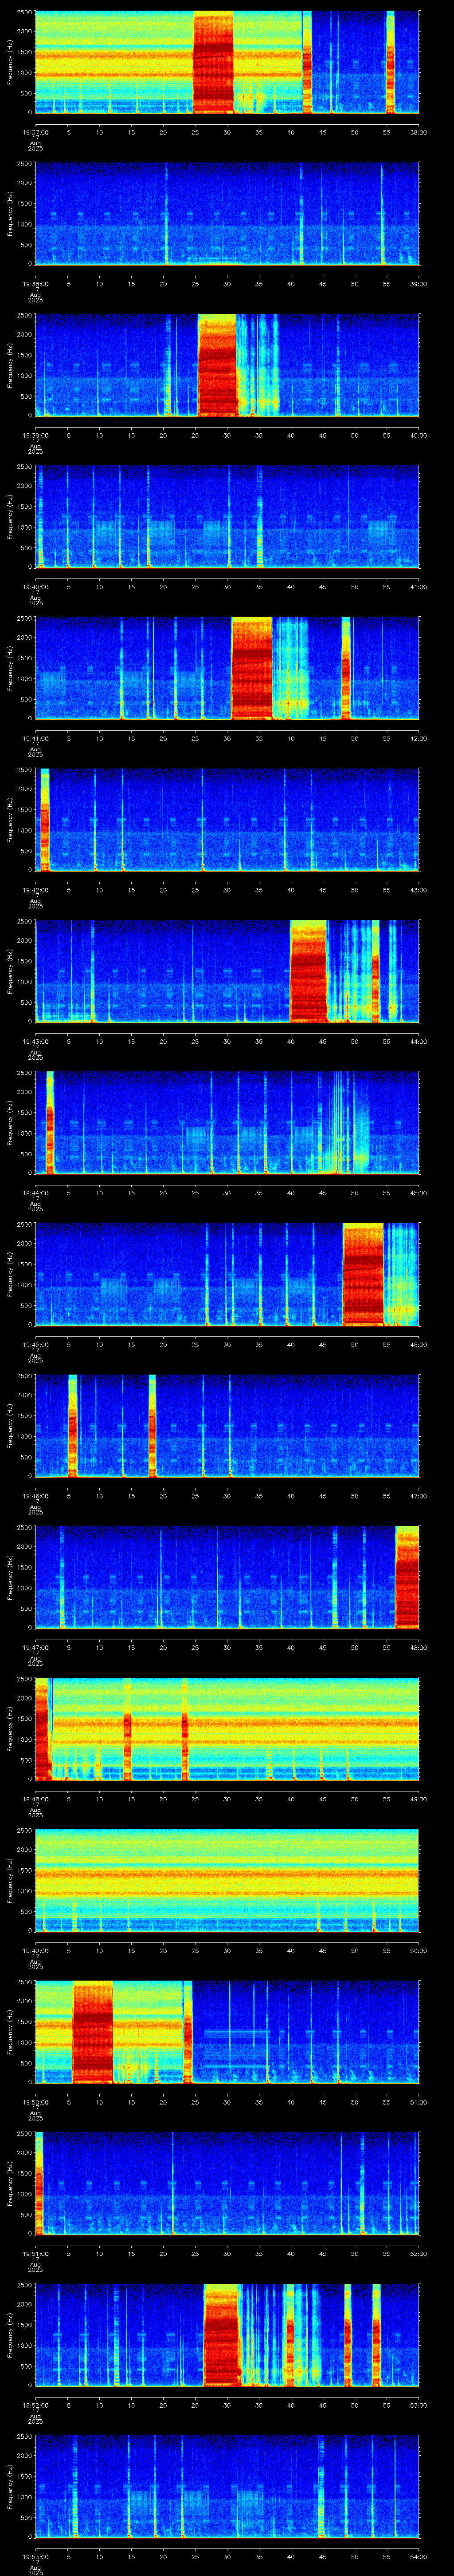
Task: Pick the spectrogram panel starting at 19:39:00
Action: (x=227, y=365)
